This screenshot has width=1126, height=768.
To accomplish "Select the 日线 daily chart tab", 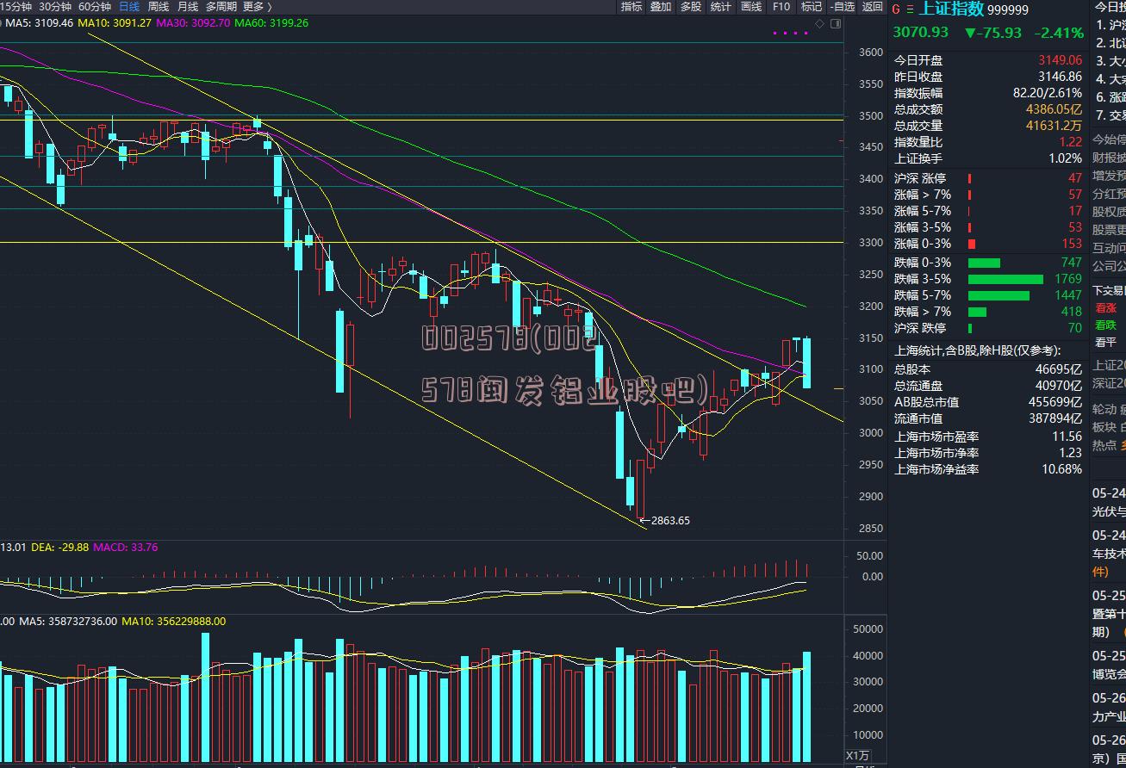I will 128,6.
